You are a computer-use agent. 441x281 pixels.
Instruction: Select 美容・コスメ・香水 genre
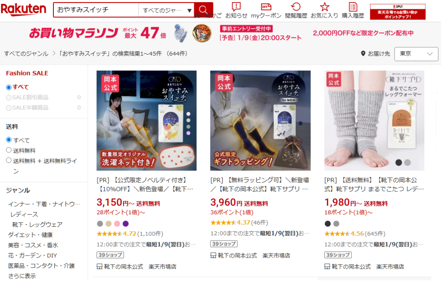(33, 245)
